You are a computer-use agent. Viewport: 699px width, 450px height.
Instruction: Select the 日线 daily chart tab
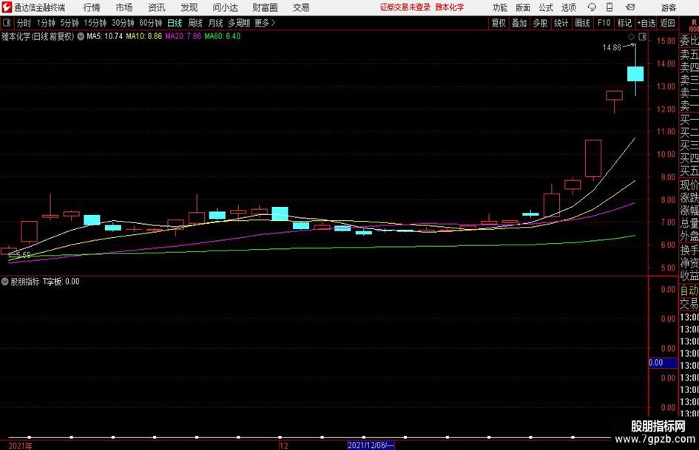(x=175, y=23)
